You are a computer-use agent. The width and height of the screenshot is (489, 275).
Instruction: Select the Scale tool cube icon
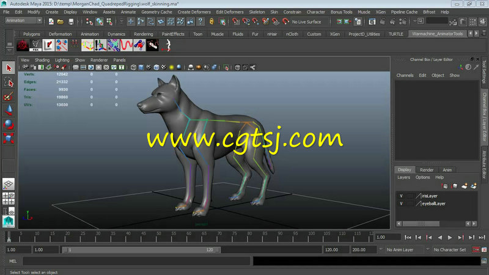coord(9,138)
